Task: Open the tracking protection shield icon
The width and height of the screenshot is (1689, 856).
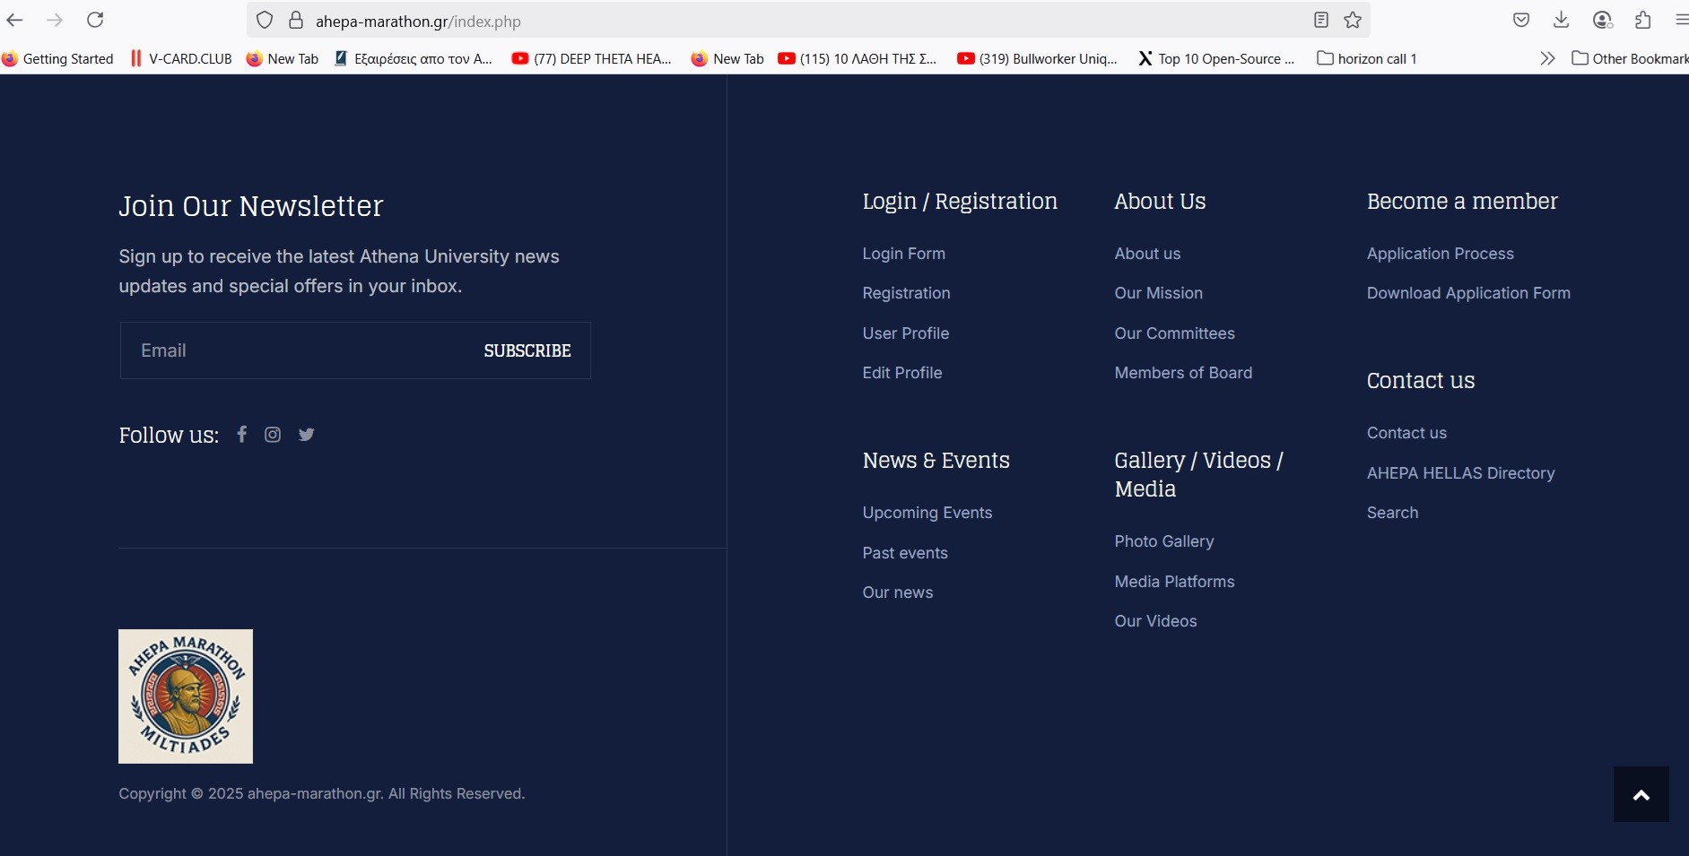Action: [265, 21]
